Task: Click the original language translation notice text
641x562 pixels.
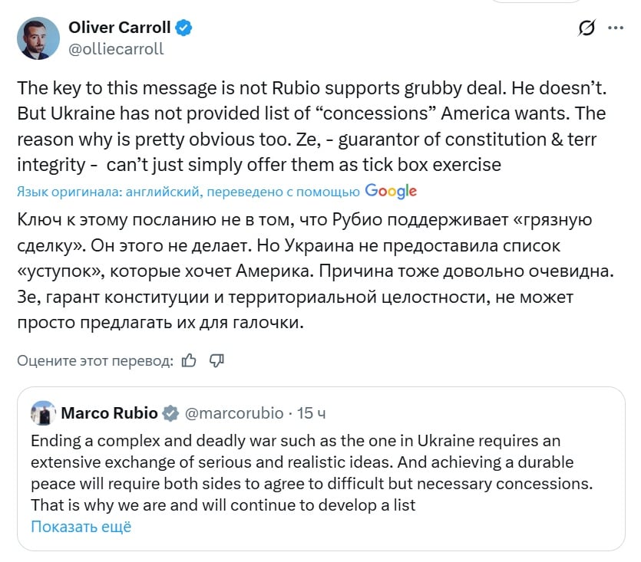Action: pos(188,192)
